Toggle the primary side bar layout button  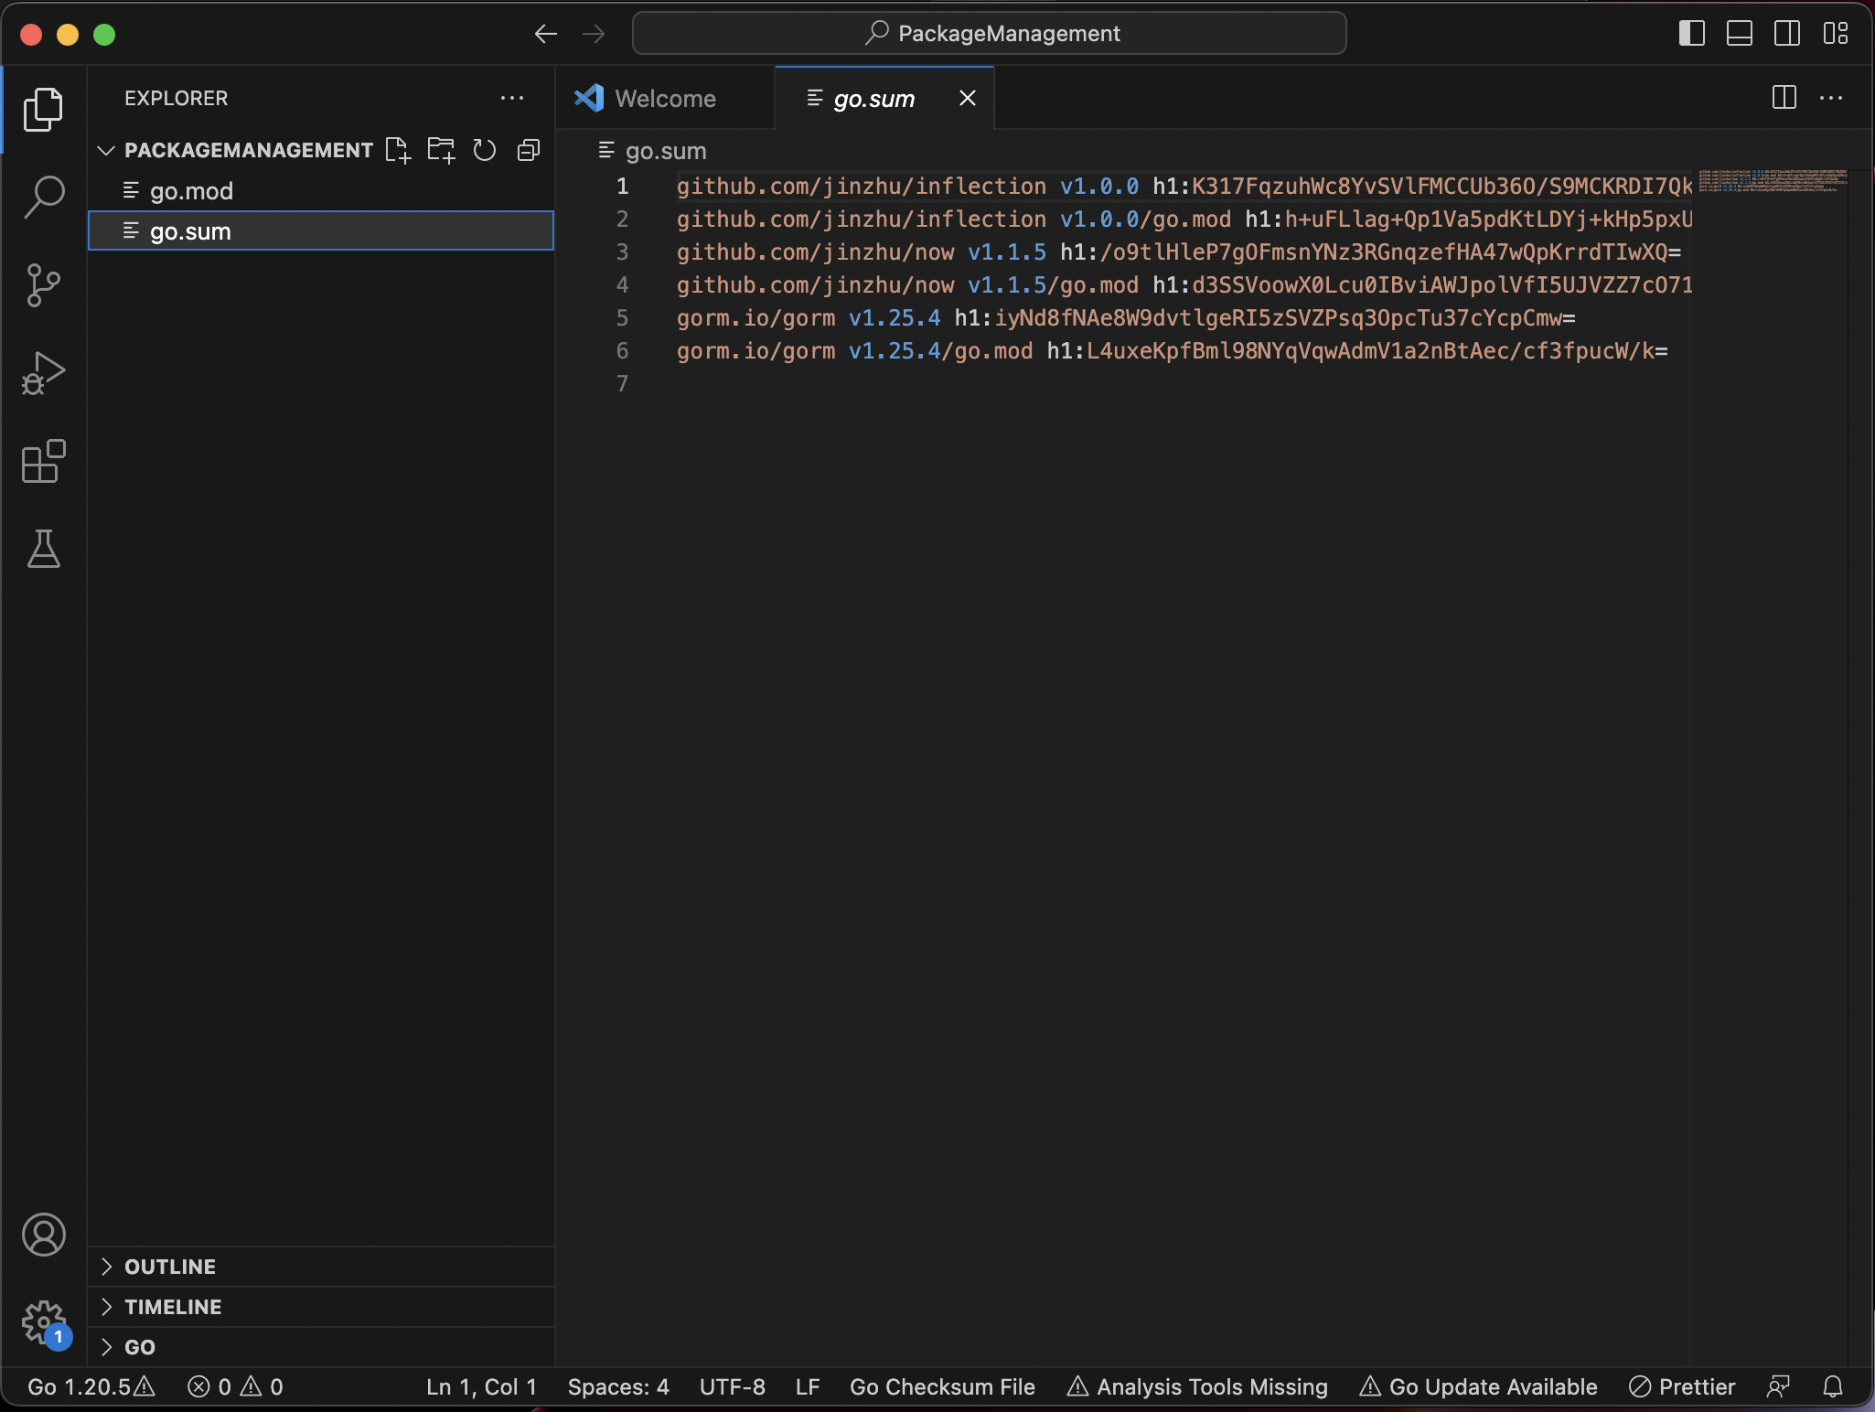pyautogui.click(x=1691, y=34)
